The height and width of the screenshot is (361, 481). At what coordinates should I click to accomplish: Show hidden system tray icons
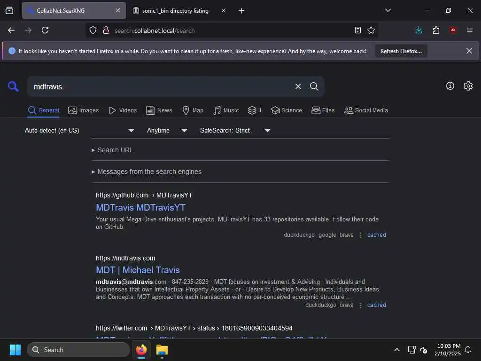(x=396, y=350)
